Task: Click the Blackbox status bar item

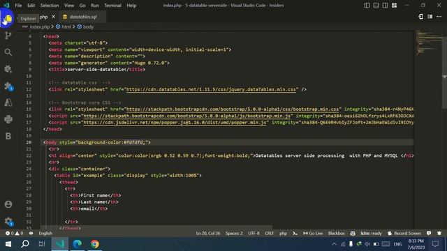Action: point(337,233)
